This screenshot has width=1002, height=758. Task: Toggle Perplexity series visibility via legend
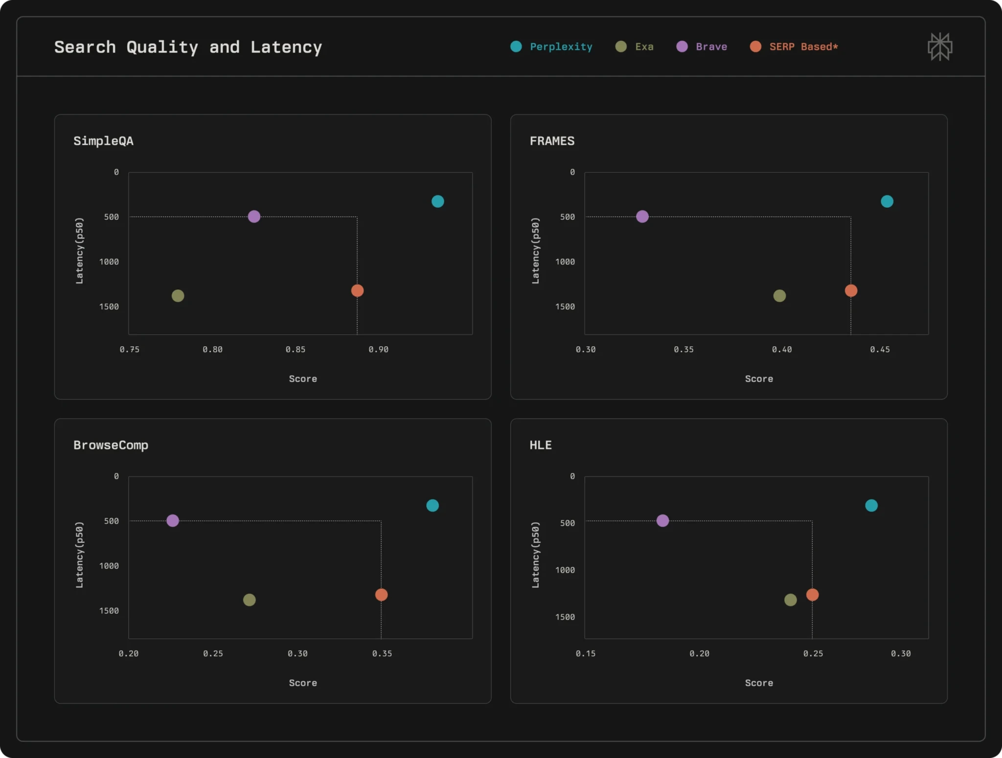pyautogui.click(x=561, y=46)
